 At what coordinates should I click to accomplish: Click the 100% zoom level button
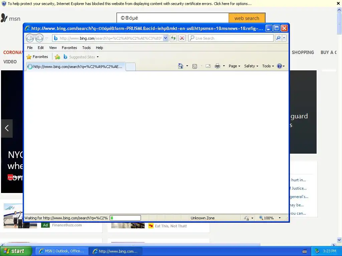(266, 218)
